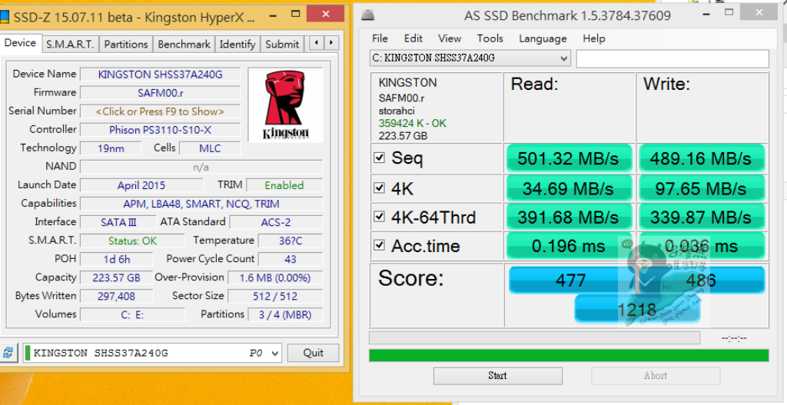Image resolution: width=787 pixels, height=405 pixels.
Task: Click the Temperature value 36?C
Action: coord(291,241)
